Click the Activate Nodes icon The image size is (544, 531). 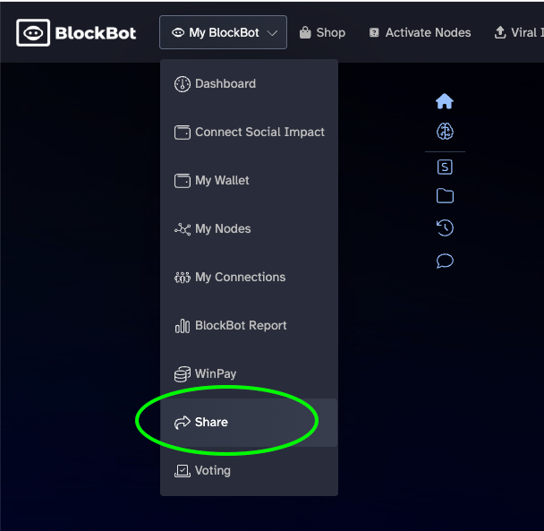pyautogui.click(x=374, y=32)
